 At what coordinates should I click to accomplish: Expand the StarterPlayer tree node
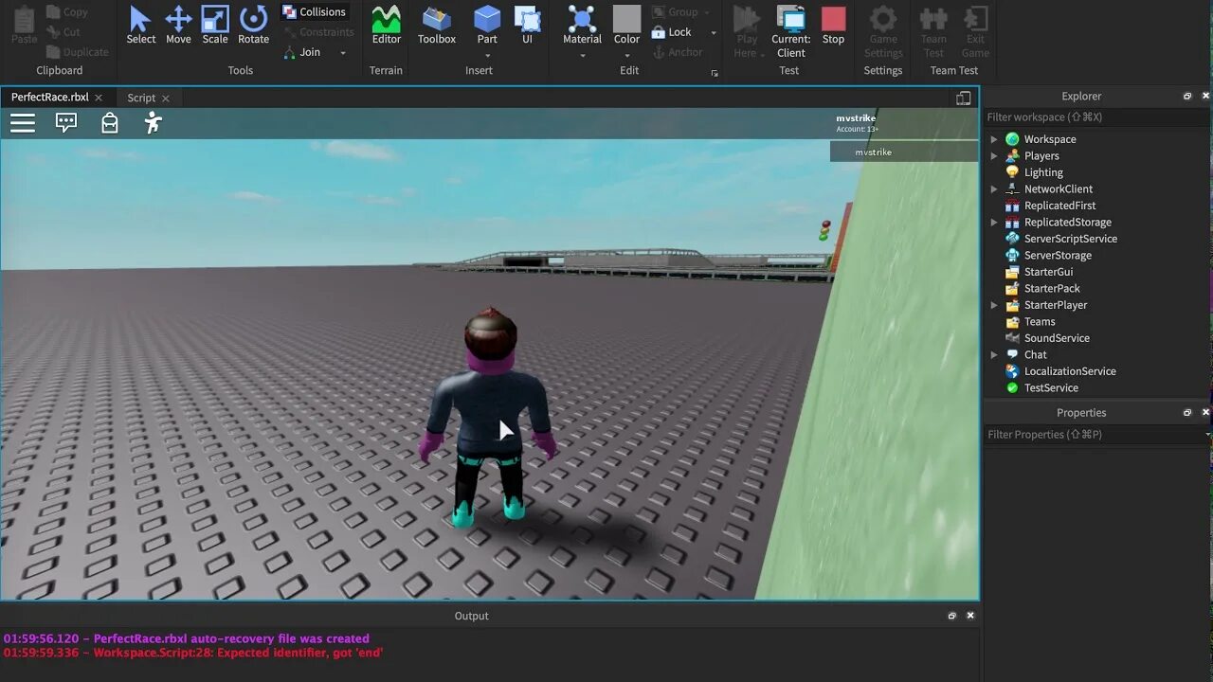994,305
